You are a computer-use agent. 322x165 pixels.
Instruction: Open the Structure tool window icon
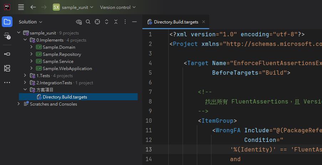coord(7,68)
